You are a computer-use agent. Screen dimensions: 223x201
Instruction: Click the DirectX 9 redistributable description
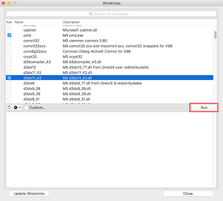pyautogui.click(x=102, y=83)
